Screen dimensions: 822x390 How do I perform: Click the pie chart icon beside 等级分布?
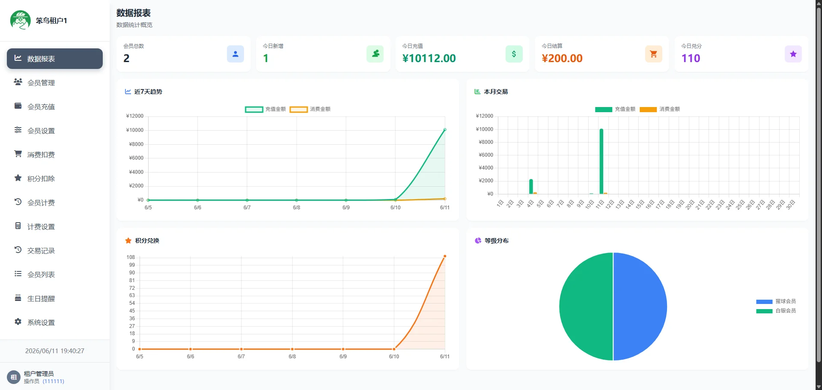click(478, 241)
